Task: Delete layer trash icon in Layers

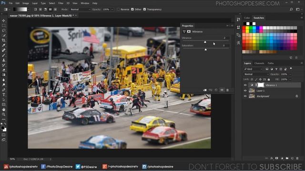Action: 297,158
